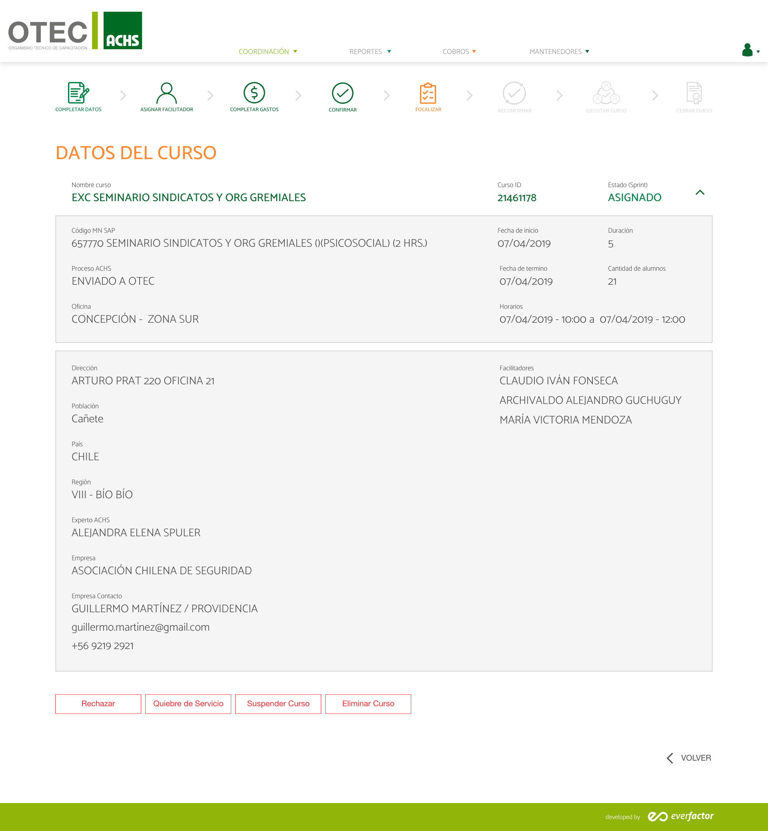Screen dimensions: 768x831
Task: Click the everfactor logo in footer
Action: tap(681, 816)
